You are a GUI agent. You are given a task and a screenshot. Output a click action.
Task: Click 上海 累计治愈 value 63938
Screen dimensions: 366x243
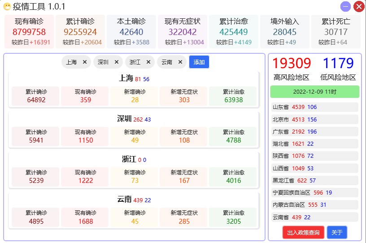click(x=234, y=100)
